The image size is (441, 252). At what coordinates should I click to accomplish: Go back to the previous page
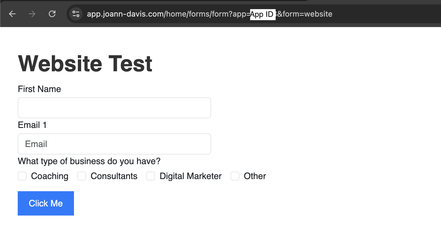pyautogui.click(x=12, y=14)
